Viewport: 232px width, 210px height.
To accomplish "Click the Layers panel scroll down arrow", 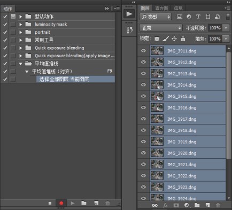I will pos(229,198).
